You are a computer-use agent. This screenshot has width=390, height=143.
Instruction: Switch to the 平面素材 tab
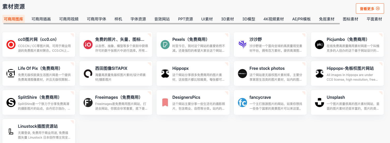374,19
